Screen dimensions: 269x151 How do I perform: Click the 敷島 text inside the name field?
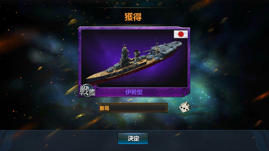tap(104, 108)
